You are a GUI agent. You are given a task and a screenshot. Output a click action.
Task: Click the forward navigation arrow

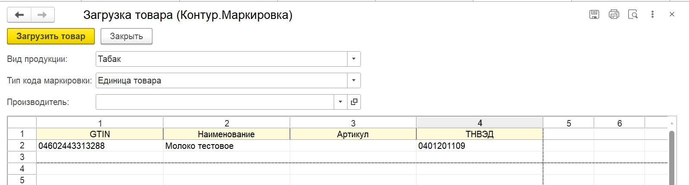click(x=42, y=15)
